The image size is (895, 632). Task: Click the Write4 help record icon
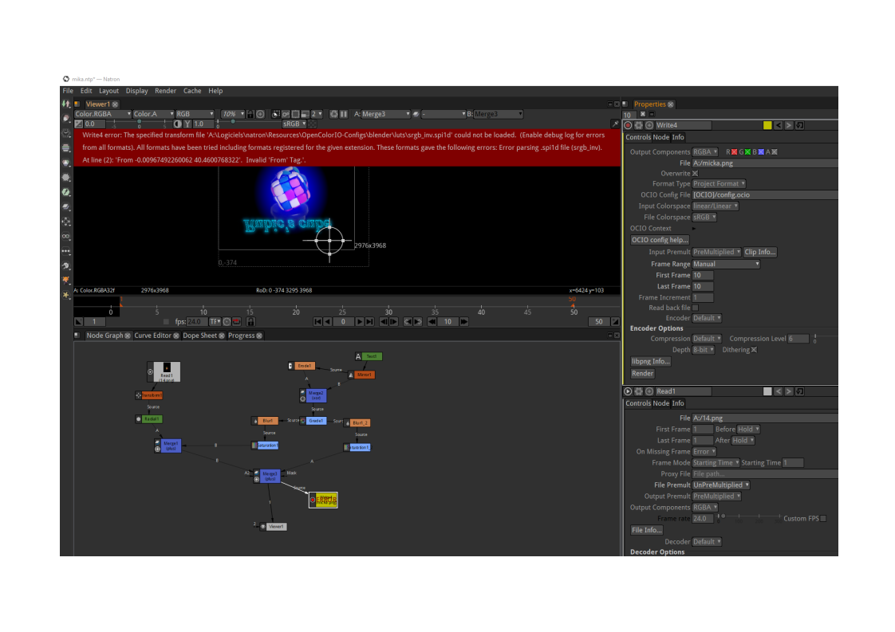coord(628,125)
